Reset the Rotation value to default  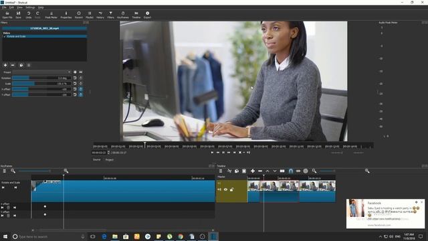point(75,78)
